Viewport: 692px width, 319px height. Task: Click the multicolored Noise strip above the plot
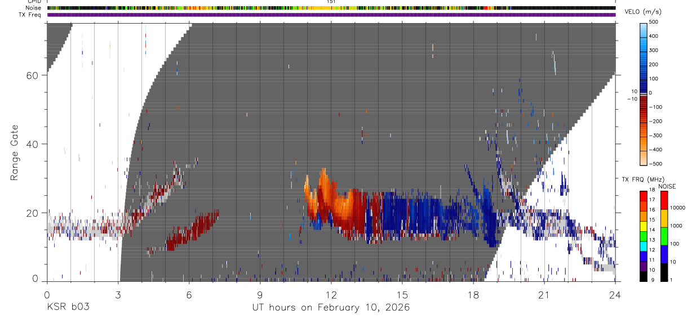[331, 8]
